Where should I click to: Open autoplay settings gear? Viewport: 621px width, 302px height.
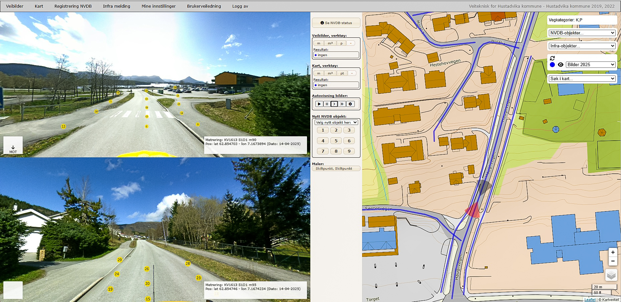pyautogui.click(x=350, y=104)
